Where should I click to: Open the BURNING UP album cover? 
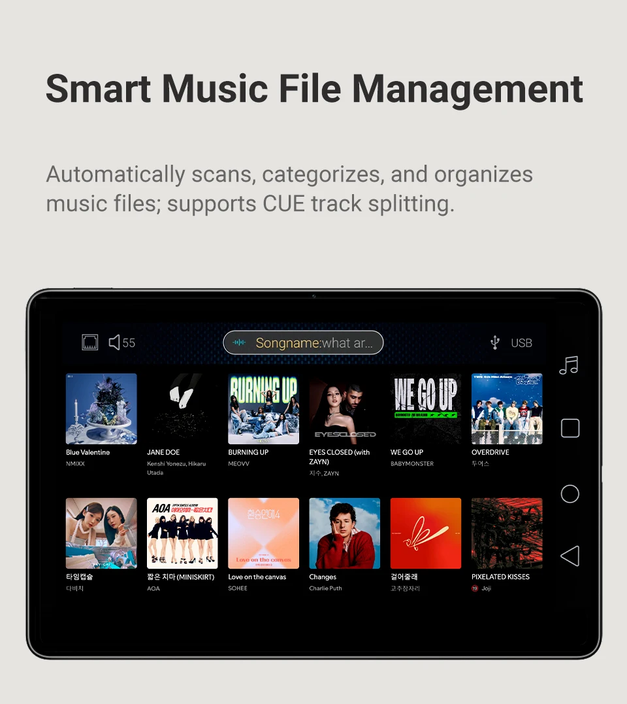[x=263, y=409]
